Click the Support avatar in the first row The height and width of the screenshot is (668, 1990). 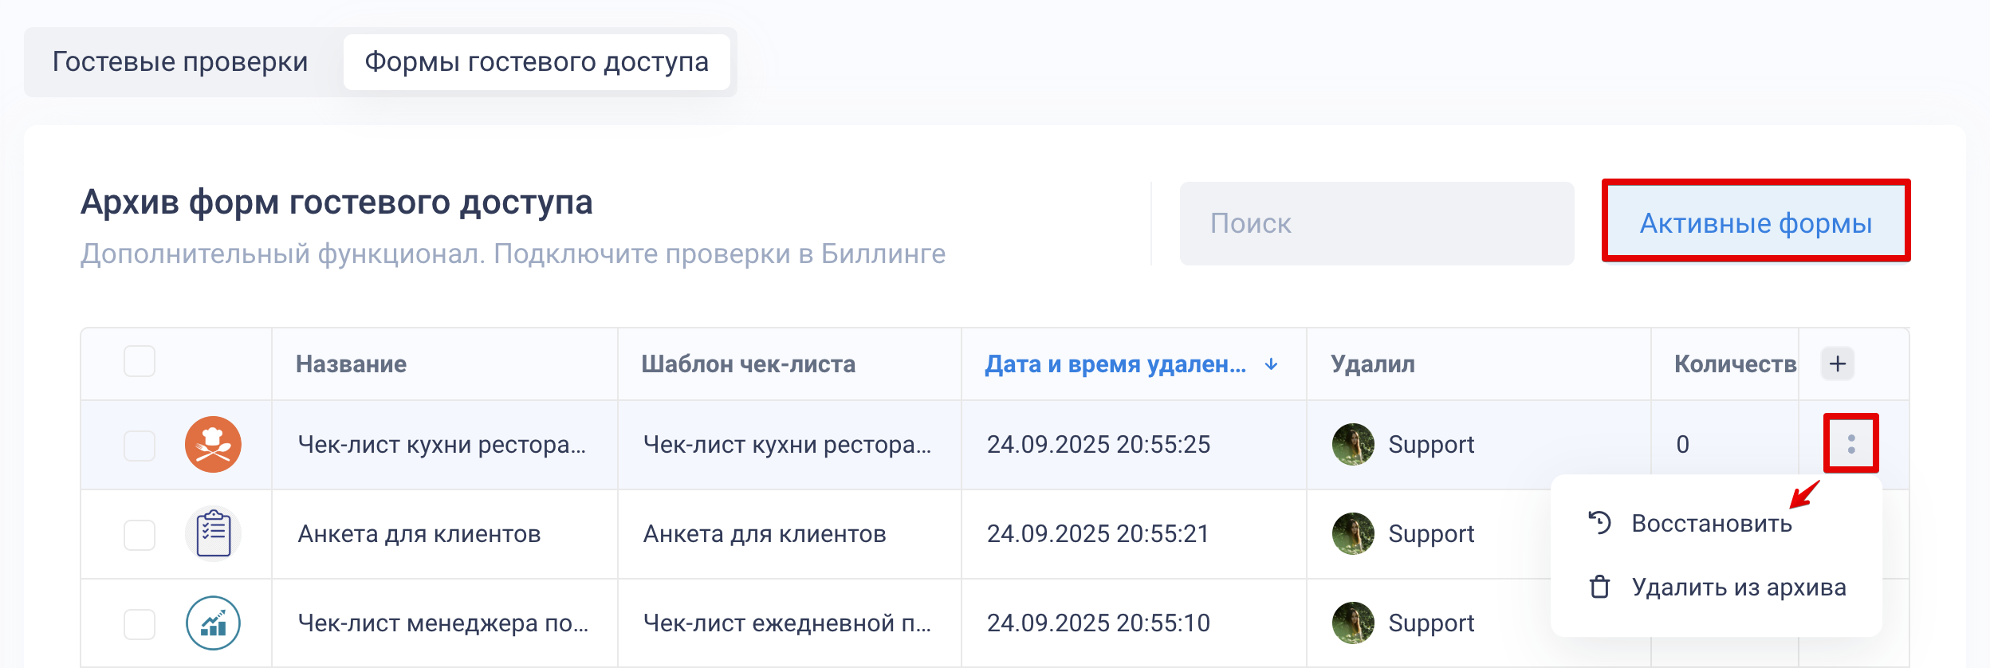[x=1353, y=445]
